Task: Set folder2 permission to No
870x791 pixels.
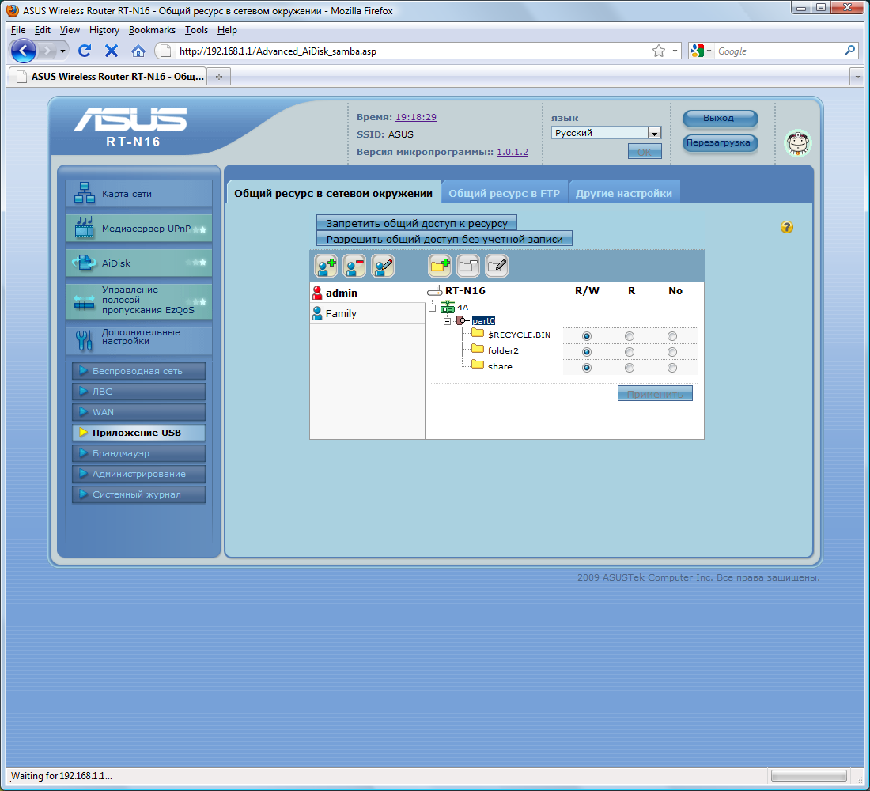Action: click(672, 352)
